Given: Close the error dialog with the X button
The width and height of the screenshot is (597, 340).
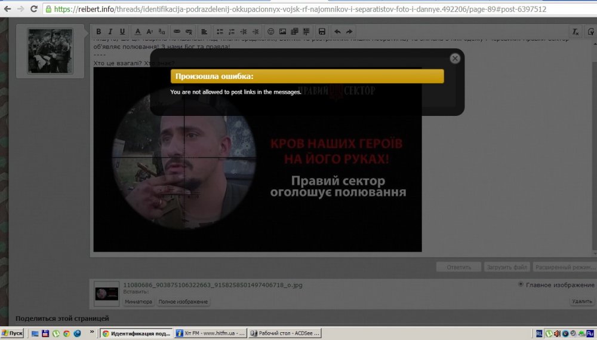Looking at the screenshot, I should coord(455,59).
